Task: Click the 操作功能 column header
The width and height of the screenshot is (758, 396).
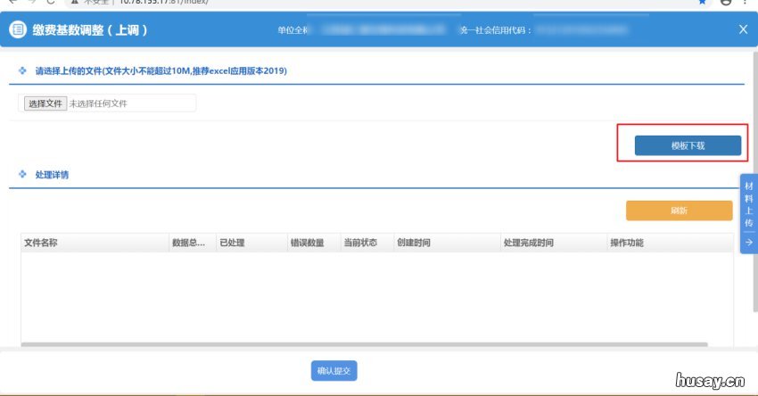Action: (x=670, y=243)
